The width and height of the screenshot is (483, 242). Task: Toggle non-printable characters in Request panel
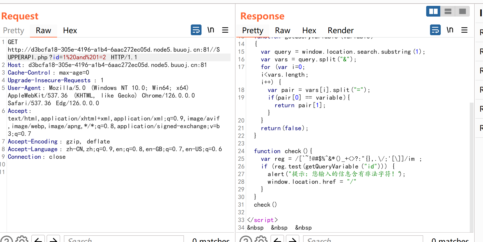(x=211, y=30)
